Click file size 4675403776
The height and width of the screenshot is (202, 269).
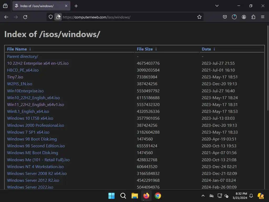(148, 63)
